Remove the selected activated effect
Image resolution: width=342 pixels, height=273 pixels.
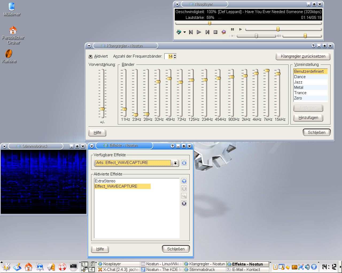184,203
